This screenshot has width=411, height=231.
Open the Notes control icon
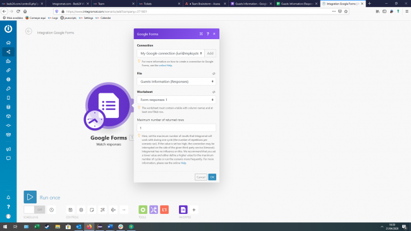pyautogui.click(x=92, y=210)
